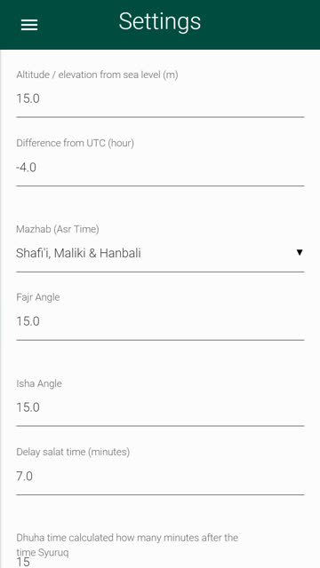320x568 pixels.
Task: Open the hamburger navigation menu
Action: (29, 24)
